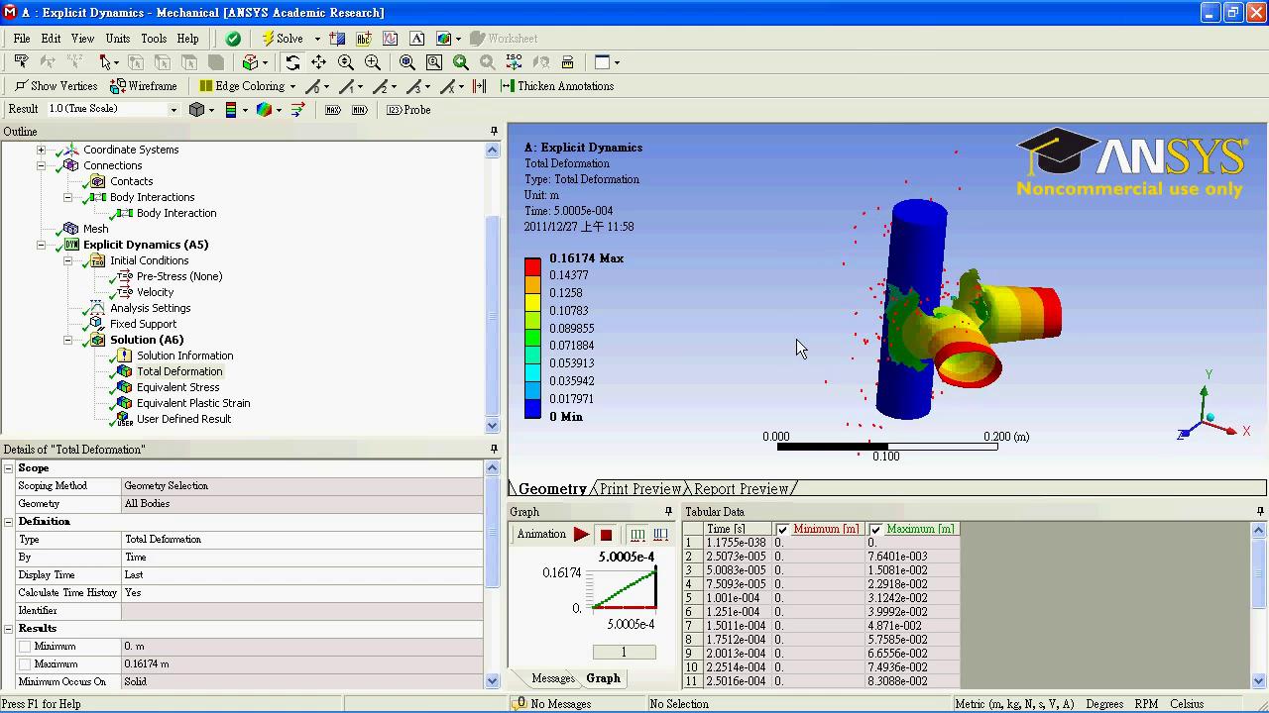The width and height of the screenshot is (1269, 713).
Task: Click the Thicken Annotations tool
Action: (557, 86)
